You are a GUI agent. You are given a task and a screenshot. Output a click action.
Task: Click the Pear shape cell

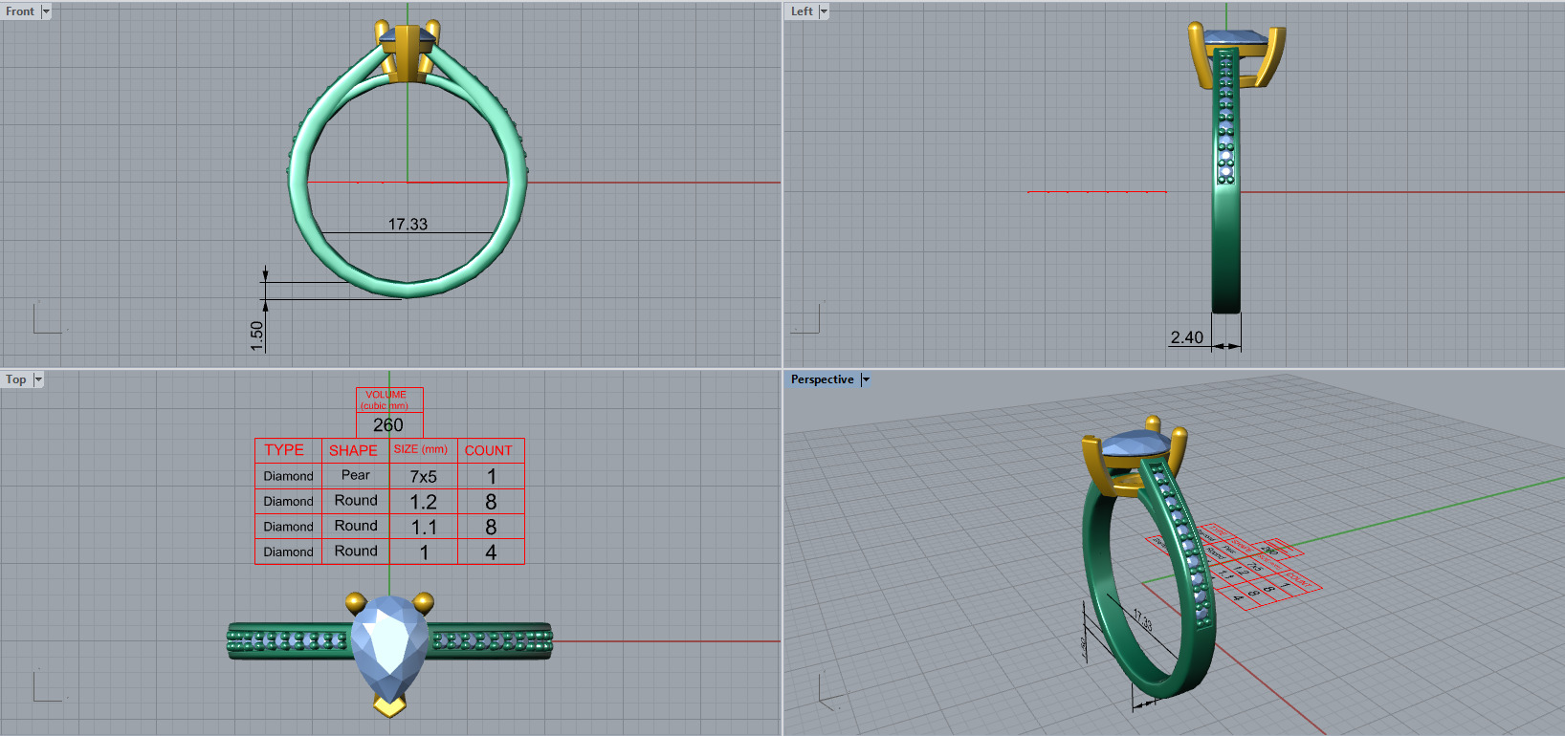tap(356, 475)
